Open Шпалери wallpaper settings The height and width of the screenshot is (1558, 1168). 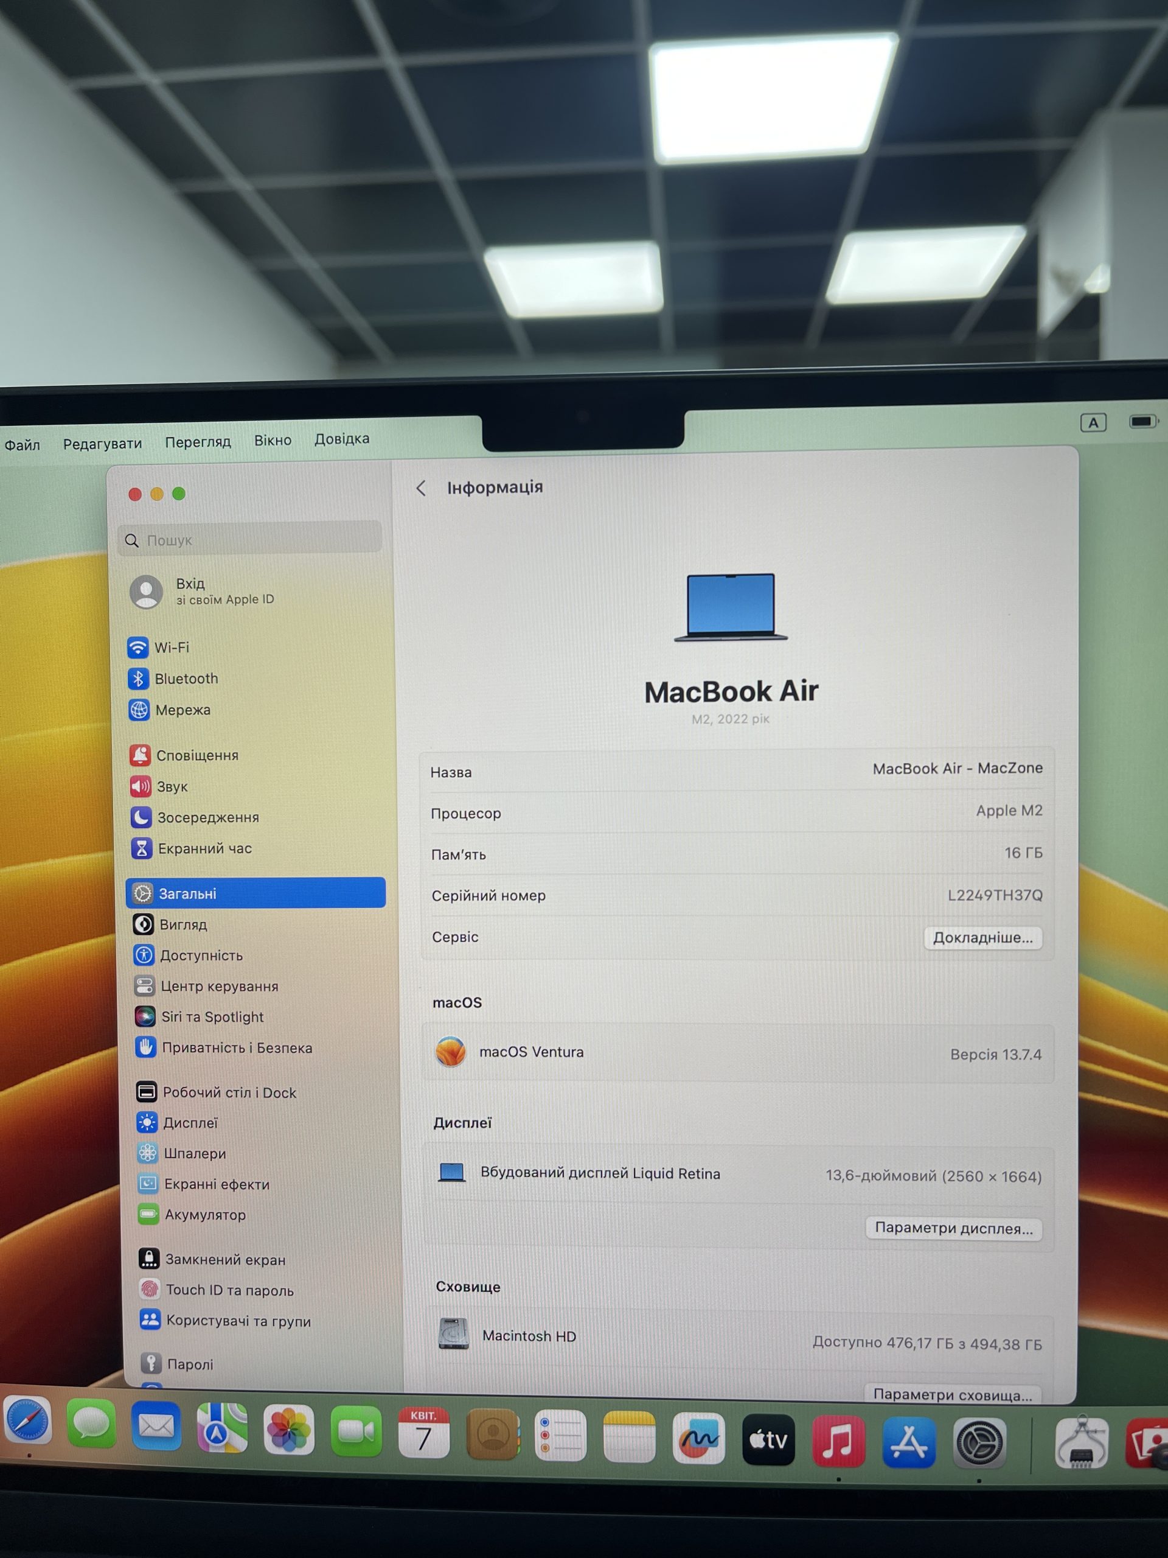[182, 1153]
